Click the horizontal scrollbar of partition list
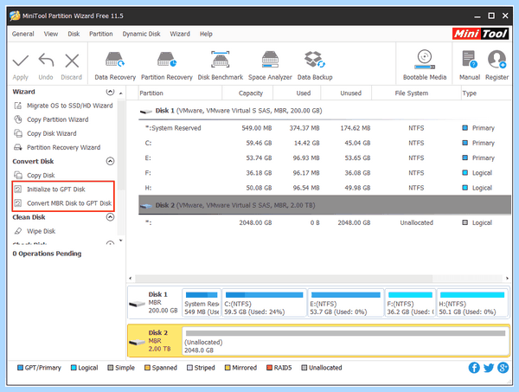 (x=284, y=278)
